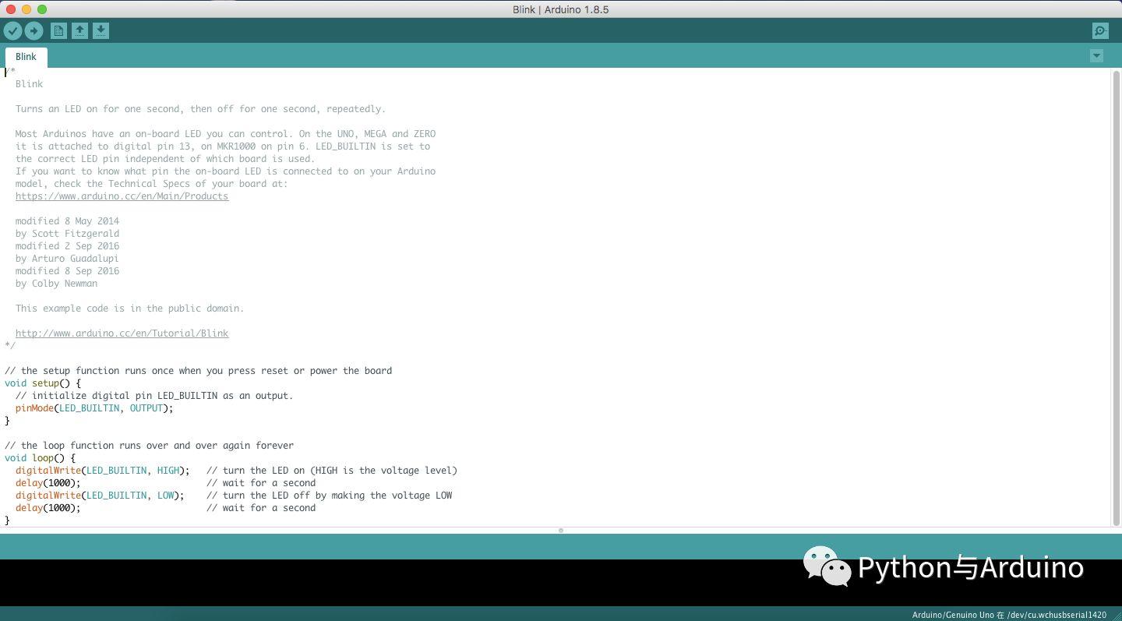The image size is (1122, 621).
Task: Click the digitalWrite(LED_BUILTIN, LOW) line
Action: click(100, 496)
